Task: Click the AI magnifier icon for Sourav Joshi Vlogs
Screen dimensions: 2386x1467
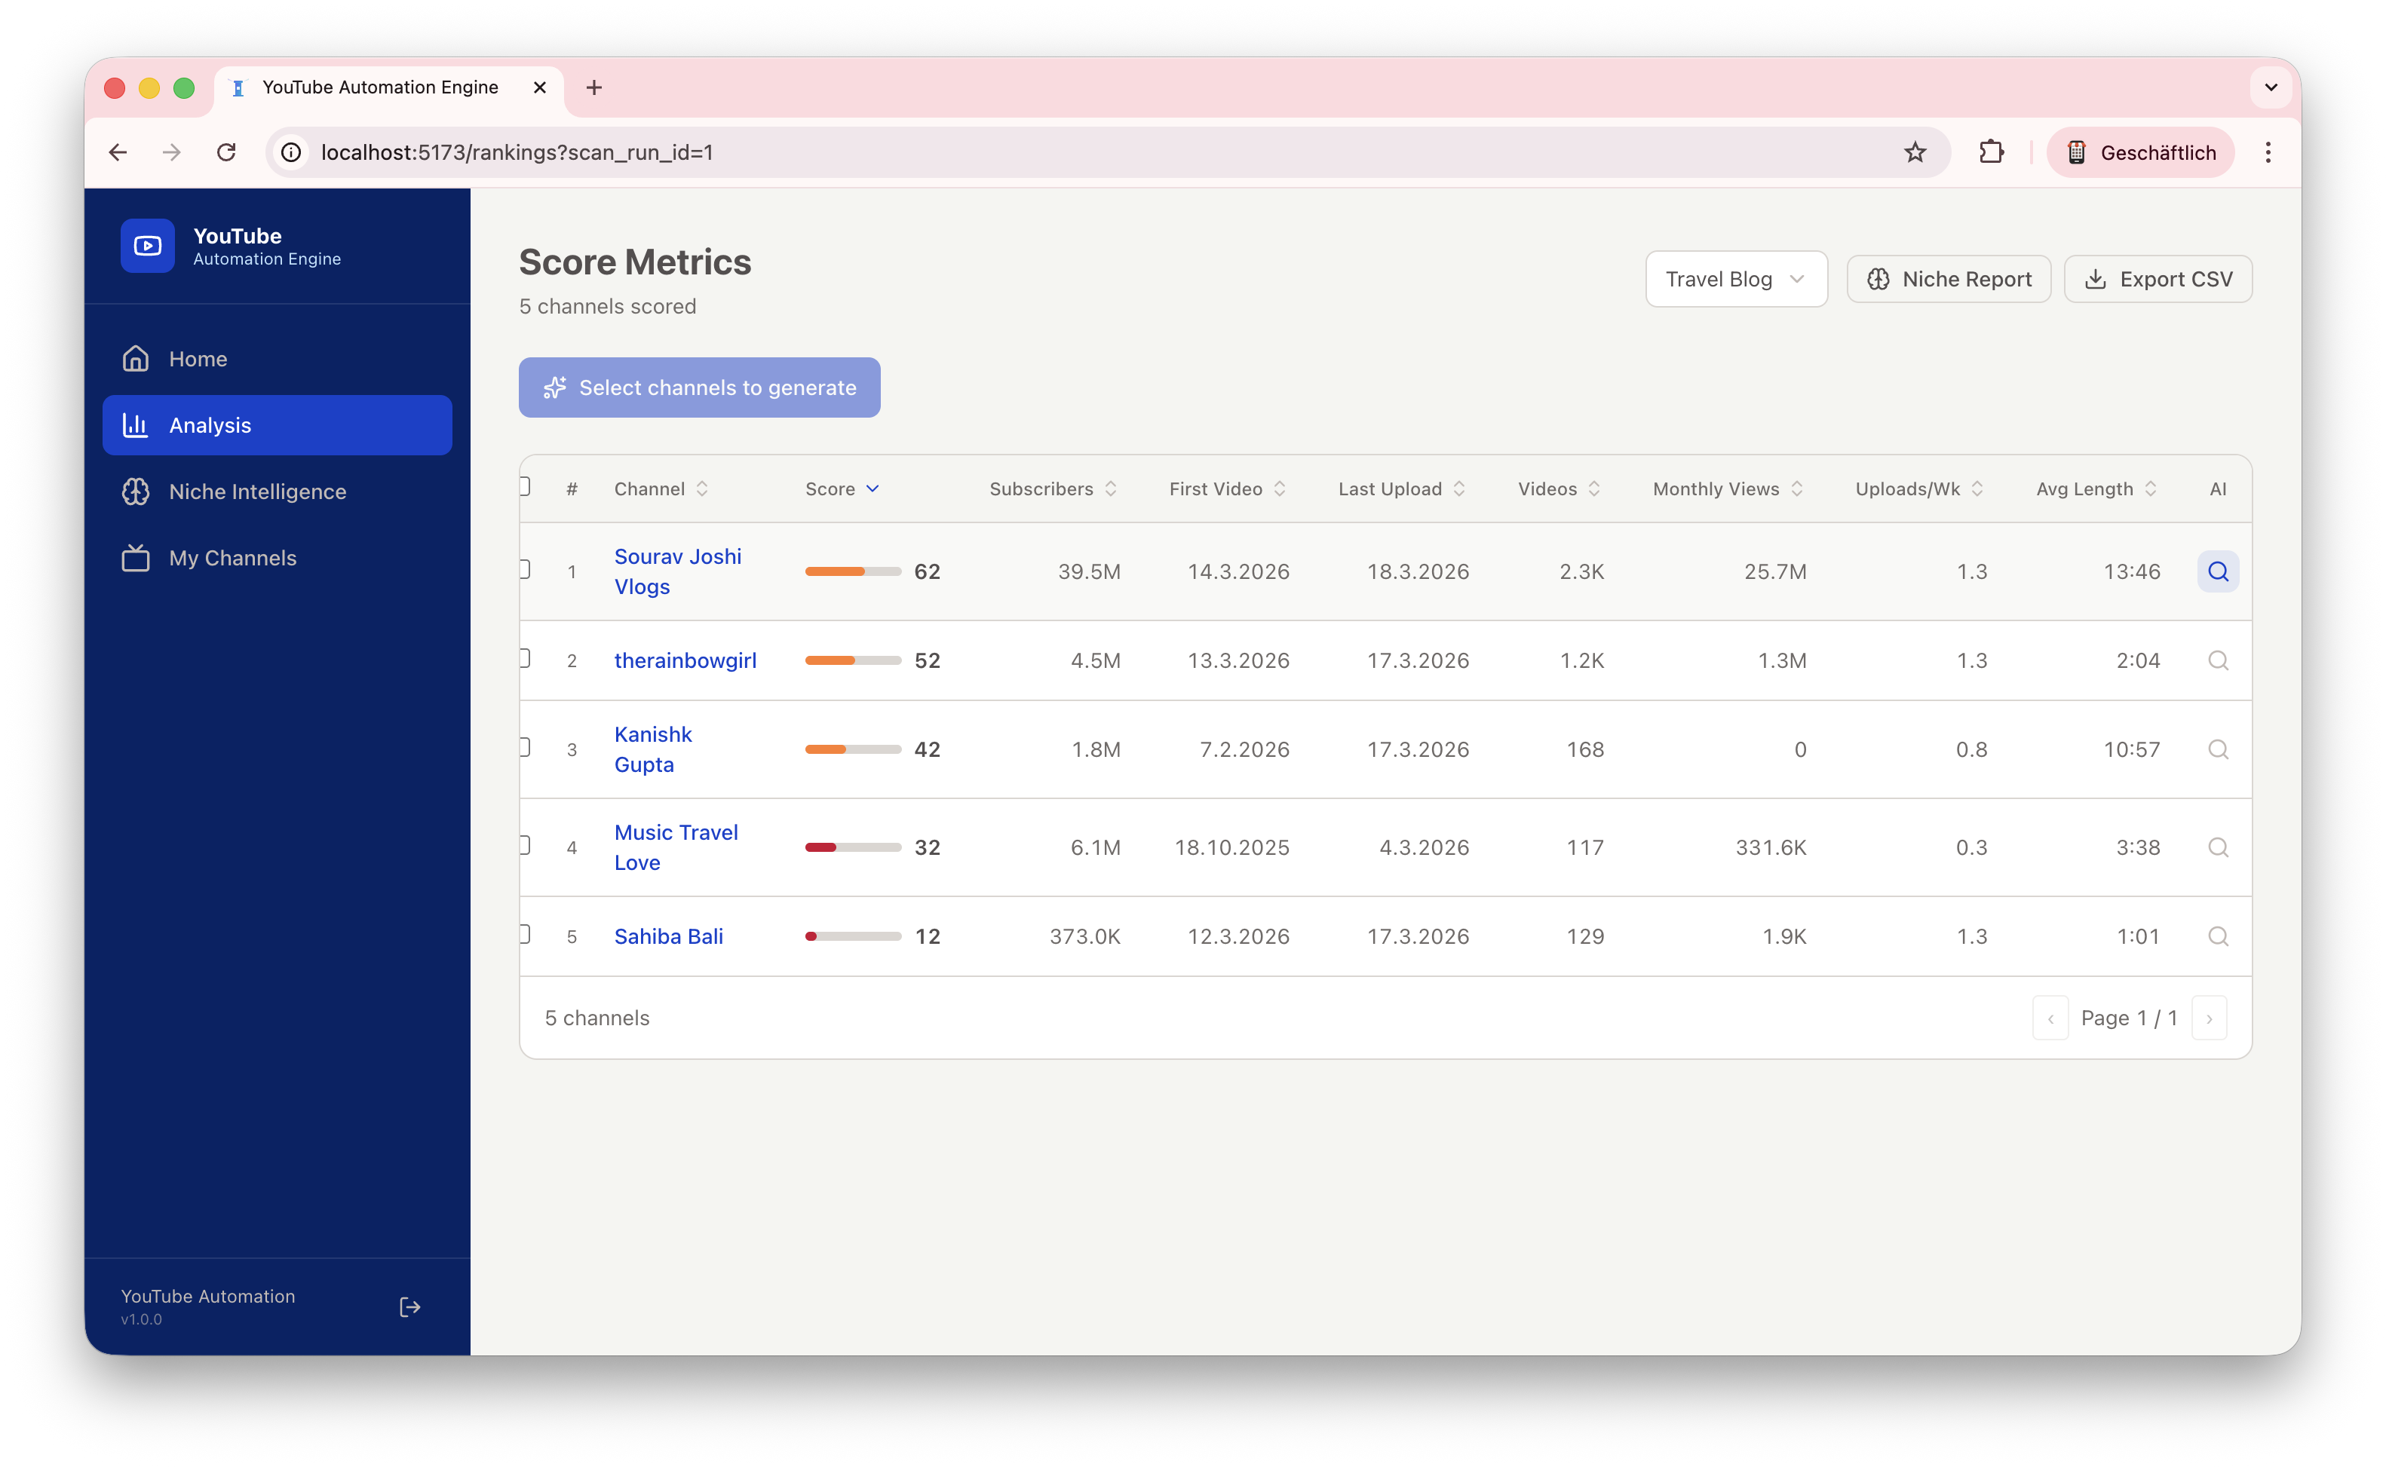Action: 2217,571
